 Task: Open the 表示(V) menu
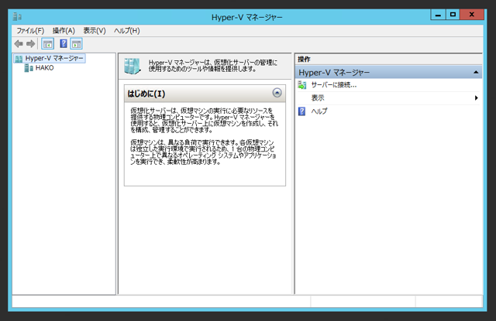coord(95,31)
